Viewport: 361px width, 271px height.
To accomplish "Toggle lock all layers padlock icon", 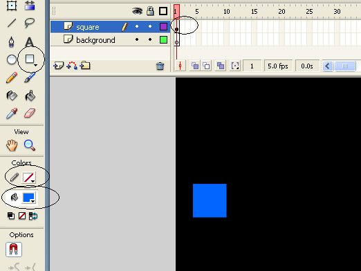I will 150,11.
